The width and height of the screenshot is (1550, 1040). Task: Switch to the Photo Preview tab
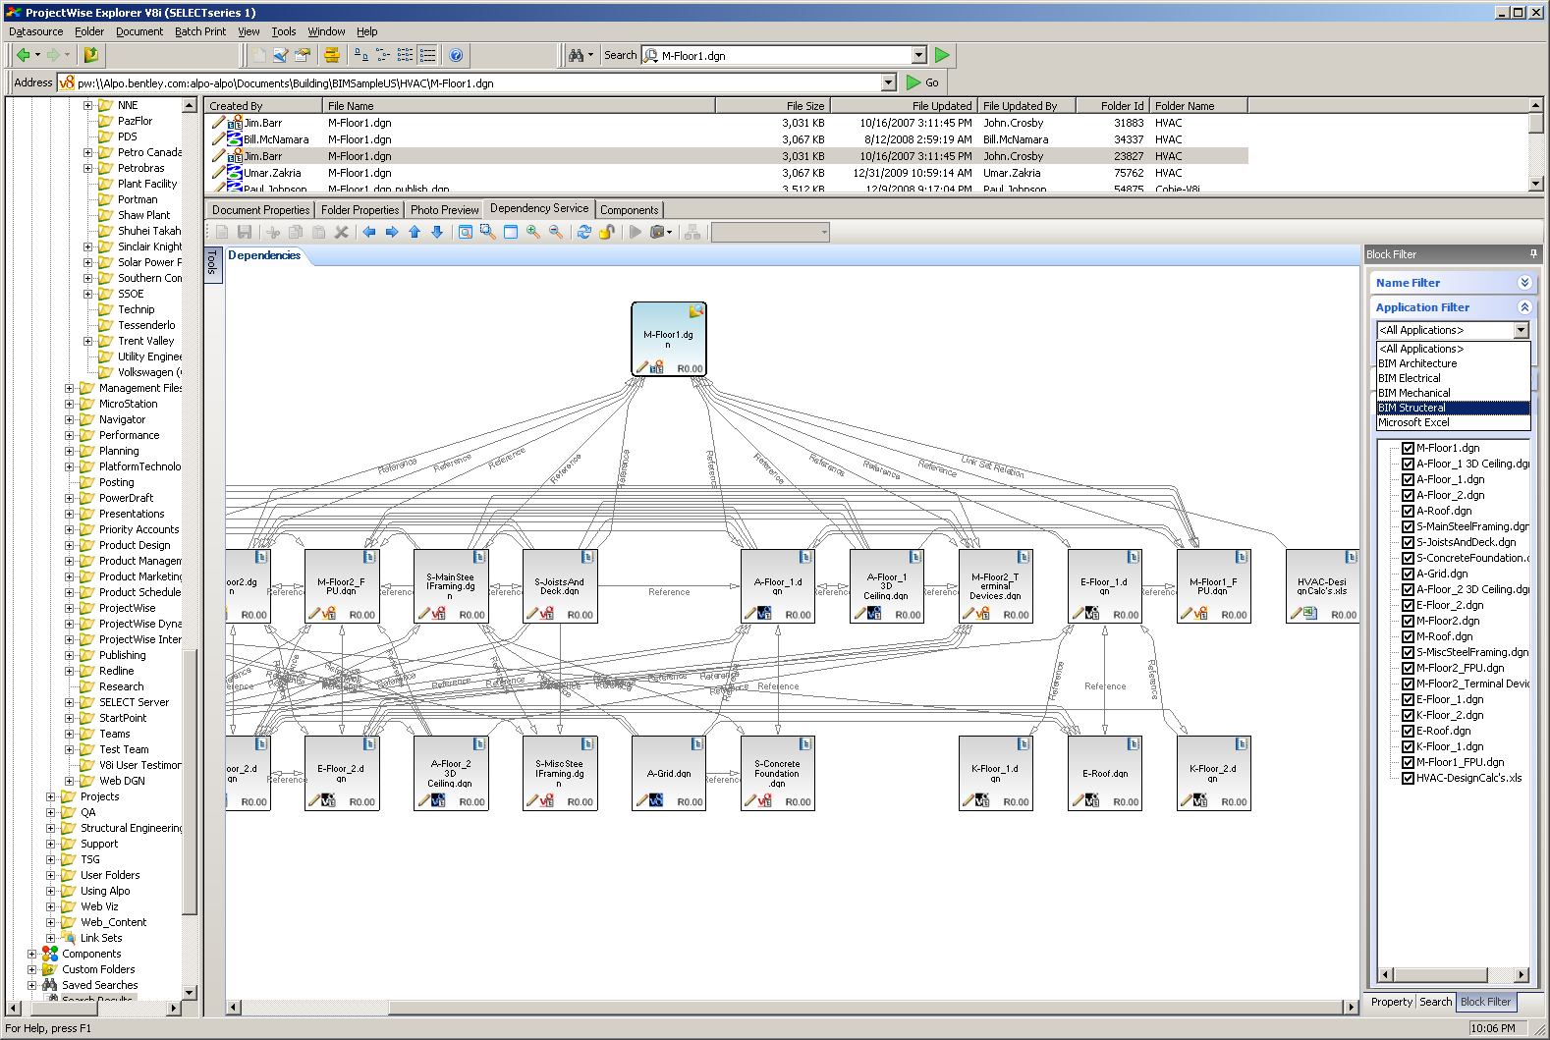pyautogui.click(x=445, y=209)
